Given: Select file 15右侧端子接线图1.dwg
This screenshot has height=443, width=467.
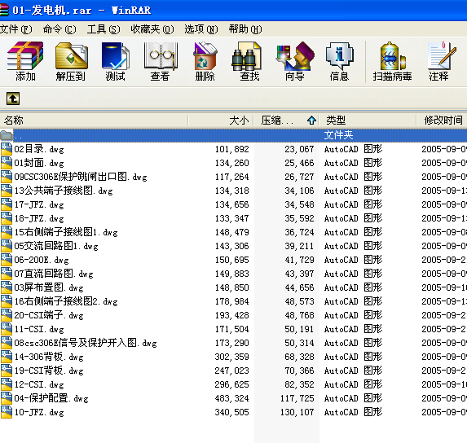Looking at the screenshot, I should (x=66, y=232).
